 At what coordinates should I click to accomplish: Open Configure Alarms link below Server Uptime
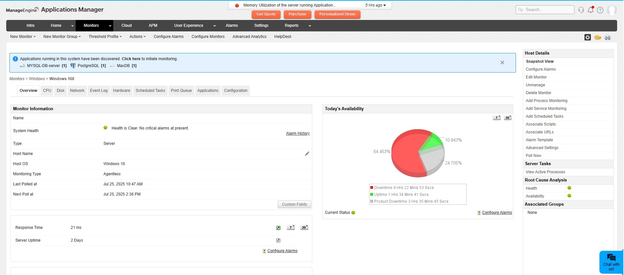[283, 251]
